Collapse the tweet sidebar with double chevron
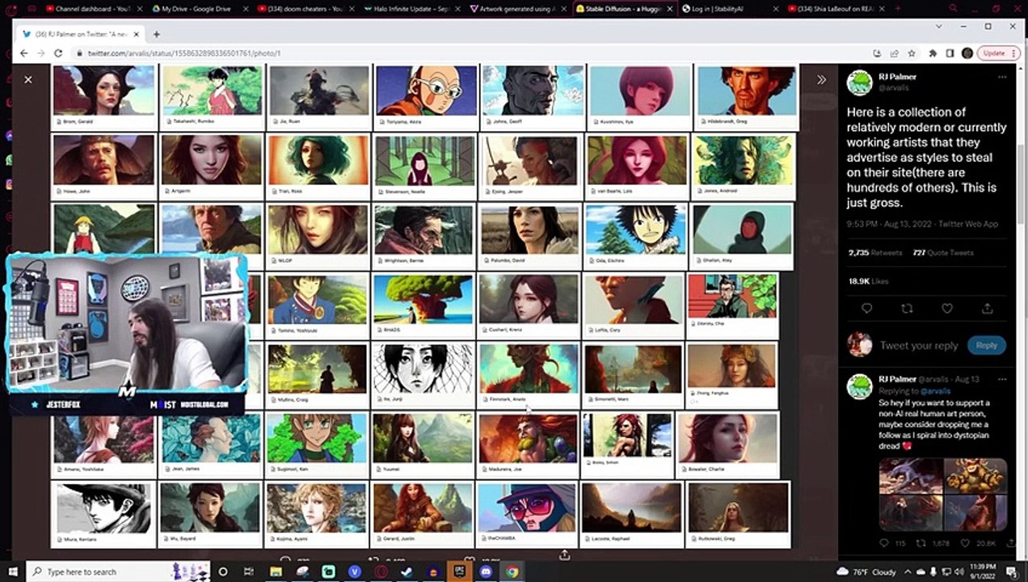Image resolution: width=1028 pixels, height=582 pixels. 821,79
